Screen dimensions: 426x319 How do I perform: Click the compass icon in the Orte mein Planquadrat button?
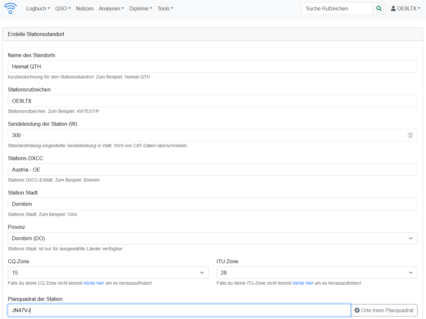pyautogui.click(x=357, y=310)
